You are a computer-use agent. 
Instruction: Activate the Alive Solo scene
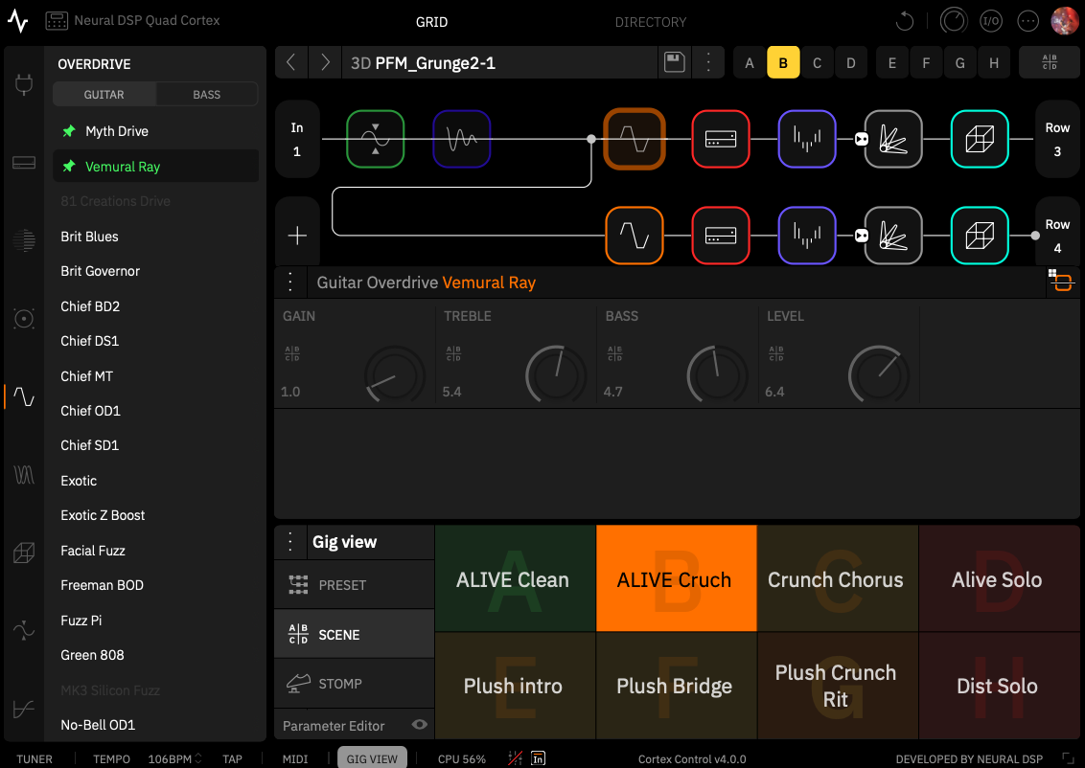point(999,578)
